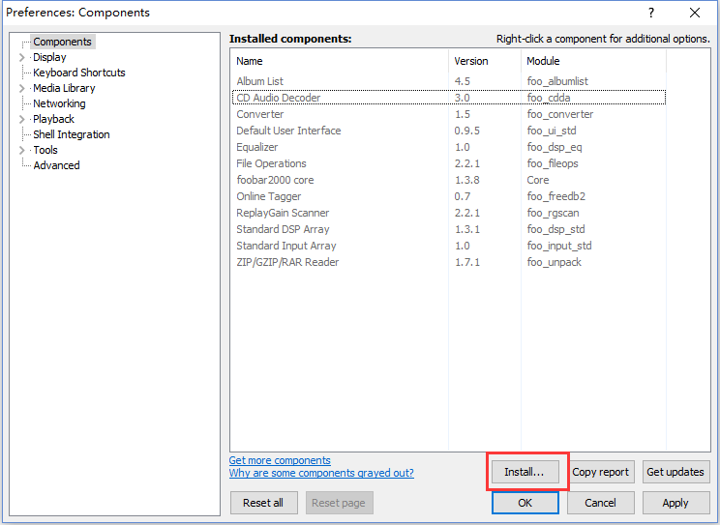Select the CD Audio Decoder component row

click(x=449, y=98)
